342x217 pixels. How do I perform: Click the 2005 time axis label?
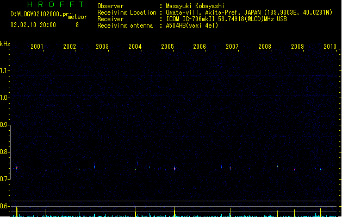[x=167, y=46]
